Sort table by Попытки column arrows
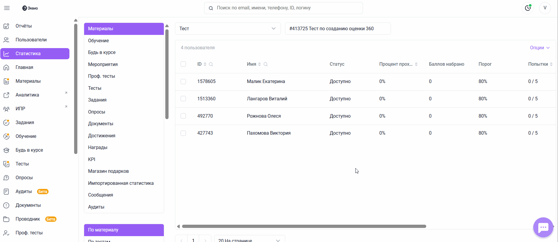The image size is (558, 242). [551, 64]
